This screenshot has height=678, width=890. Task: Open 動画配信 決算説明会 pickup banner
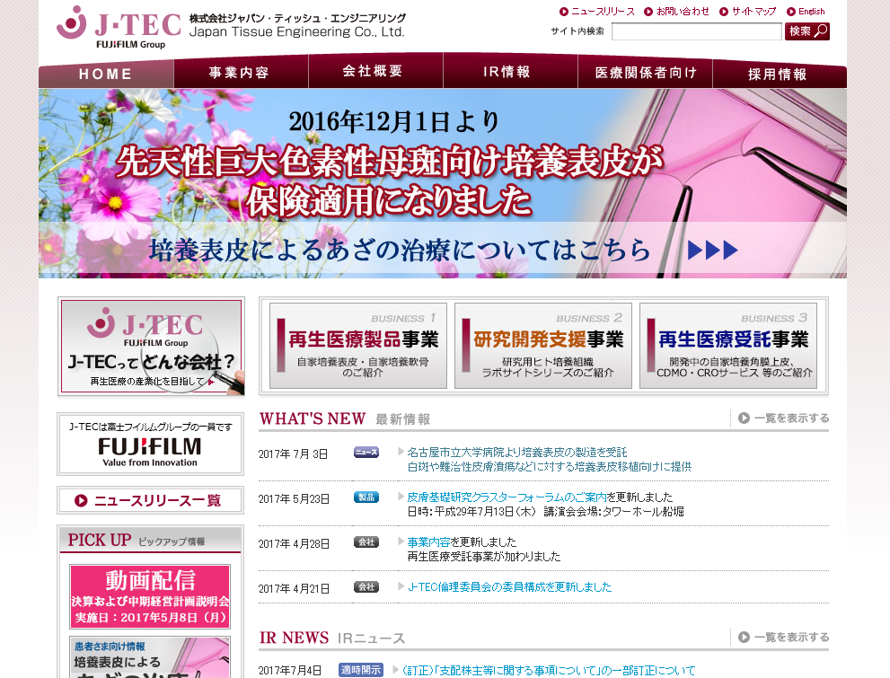click(x=150, y=596)
